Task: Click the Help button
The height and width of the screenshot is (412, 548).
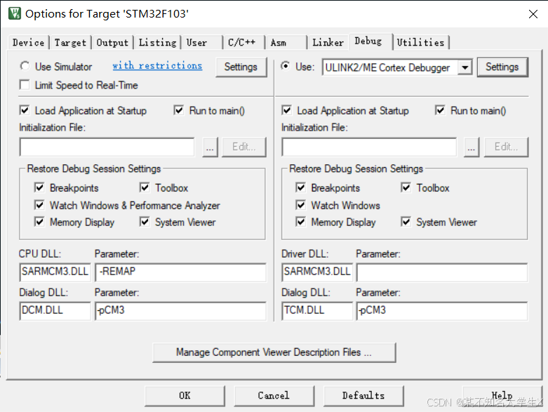Action: pos(502,396)
